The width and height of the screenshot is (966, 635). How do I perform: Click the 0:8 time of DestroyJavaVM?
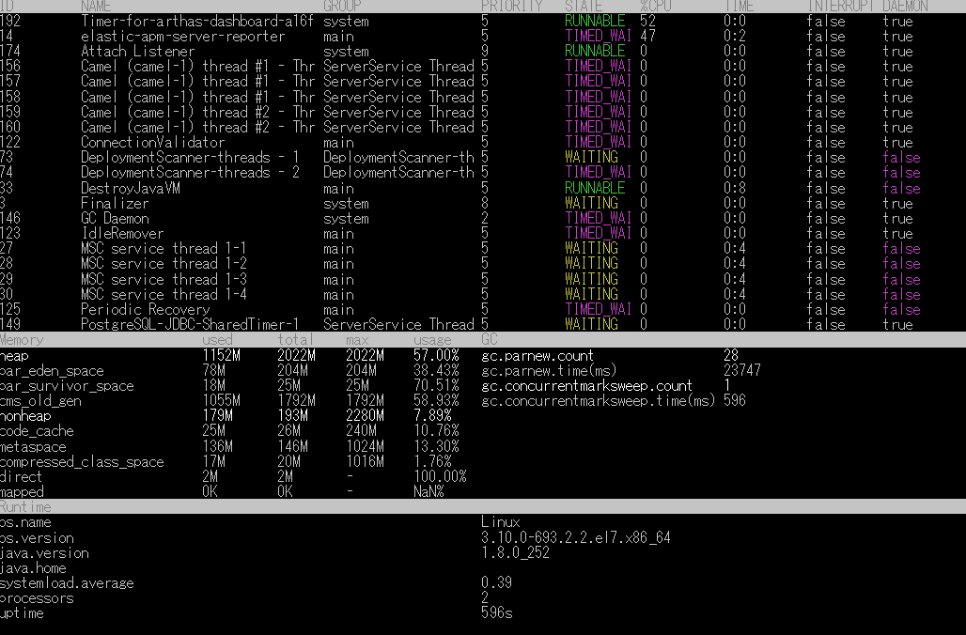point(734,188)
